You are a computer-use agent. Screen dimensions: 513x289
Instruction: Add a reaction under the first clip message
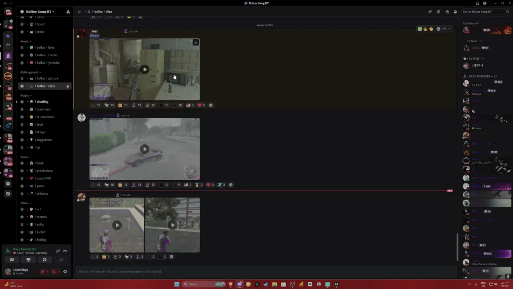211,105
